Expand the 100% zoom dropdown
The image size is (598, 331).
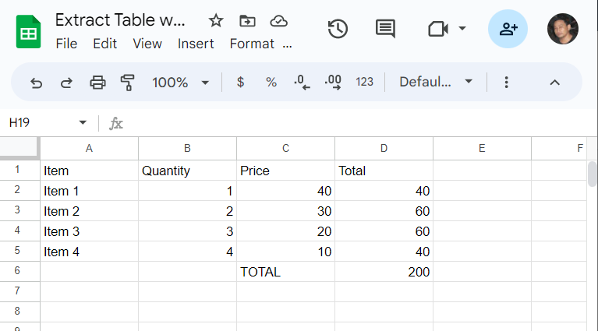click(205, 83)
